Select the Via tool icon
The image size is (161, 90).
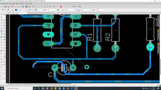pyautogui.click(x=4, y=37)
